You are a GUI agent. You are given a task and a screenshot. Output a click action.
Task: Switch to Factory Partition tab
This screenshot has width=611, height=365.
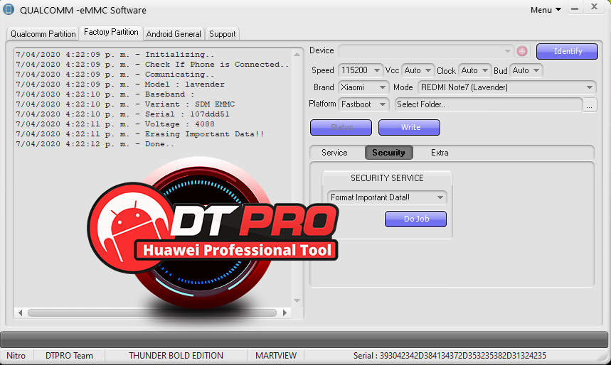111,32
